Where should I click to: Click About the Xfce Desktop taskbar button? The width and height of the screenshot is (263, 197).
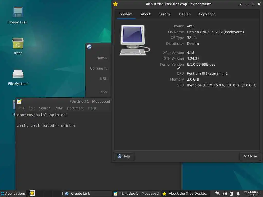pyautogui.click(x=186, y=193)
